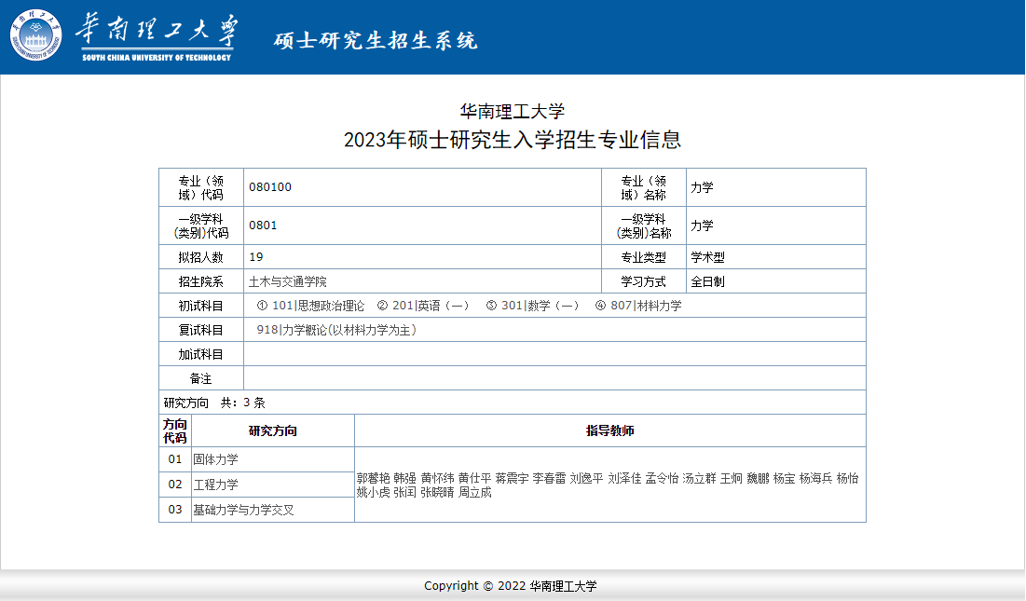Click the department value 土木与交通学院
1026x601 pixels.
click(x=288, y=281)
